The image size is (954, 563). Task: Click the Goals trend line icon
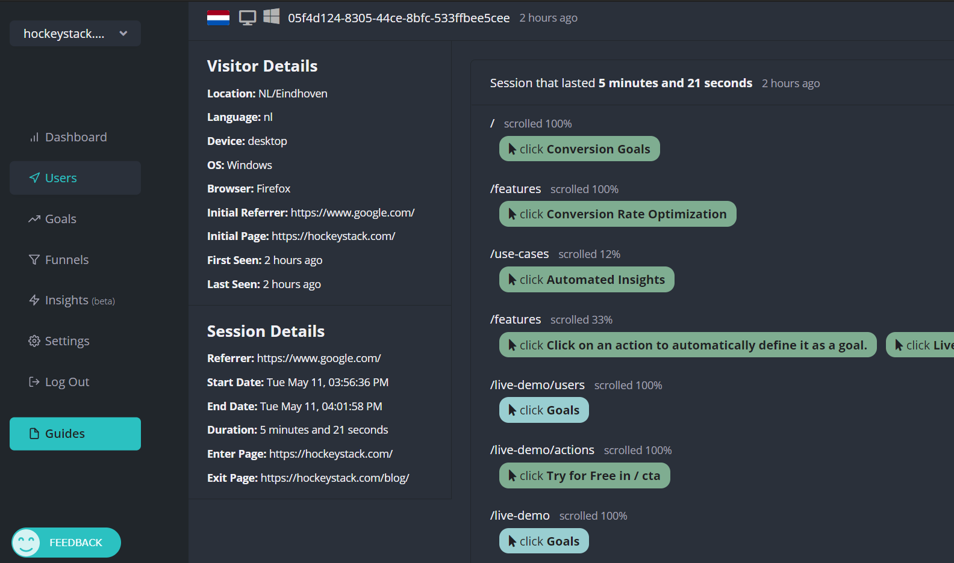pos(34,219)
